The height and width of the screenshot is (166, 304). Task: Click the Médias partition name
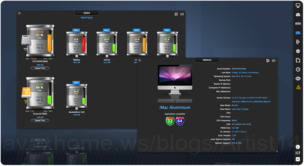coord(77,60)
